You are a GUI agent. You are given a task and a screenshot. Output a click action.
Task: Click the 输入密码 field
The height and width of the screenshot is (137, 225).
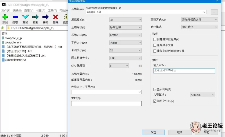(184, 71)
